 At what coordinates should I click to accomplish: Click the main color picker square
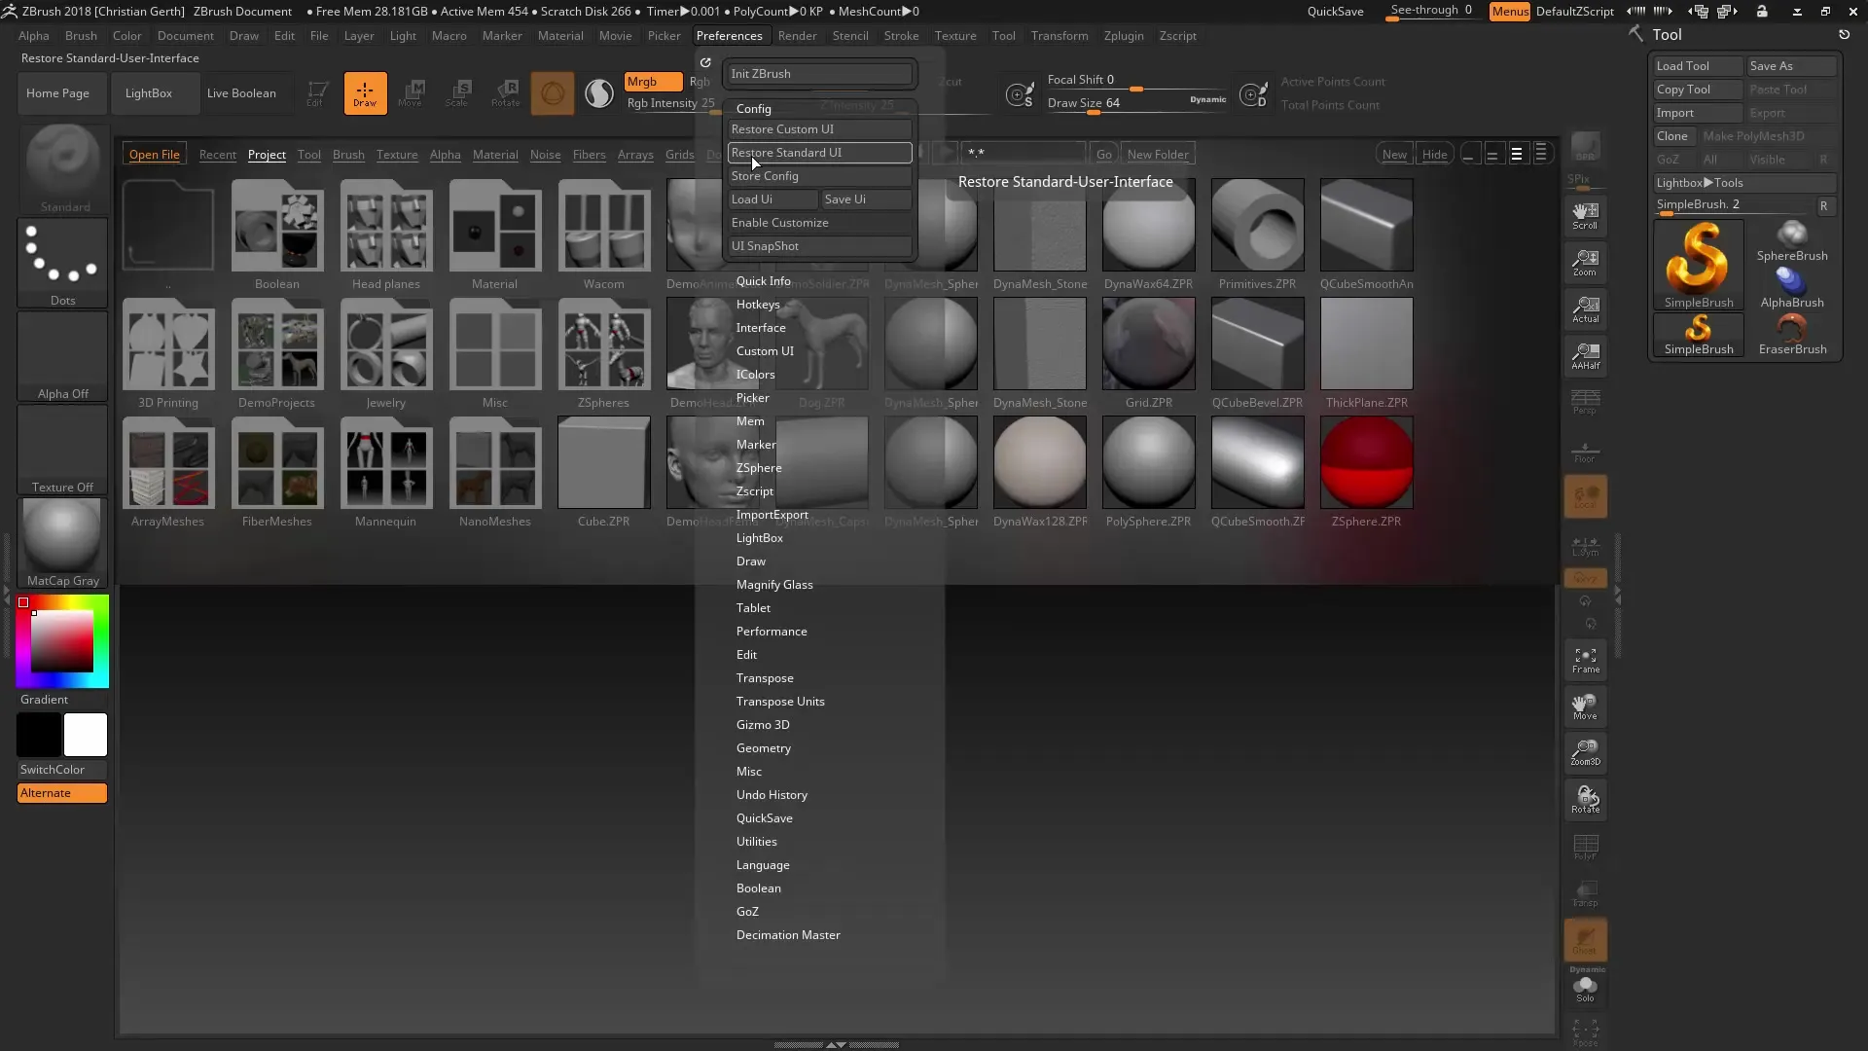62,641
